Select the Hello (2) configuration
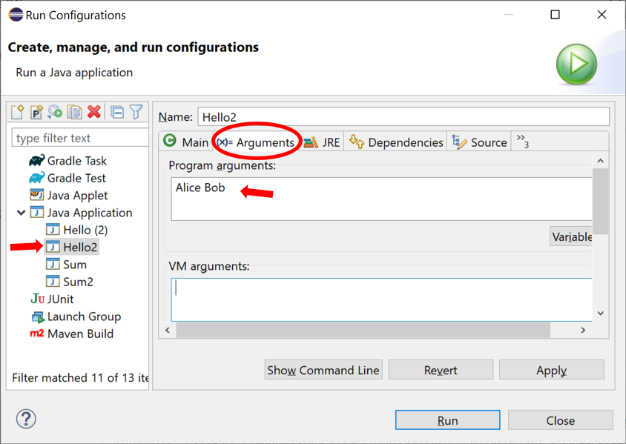Viewport: 626px width, 444px height. coord(76,231)
